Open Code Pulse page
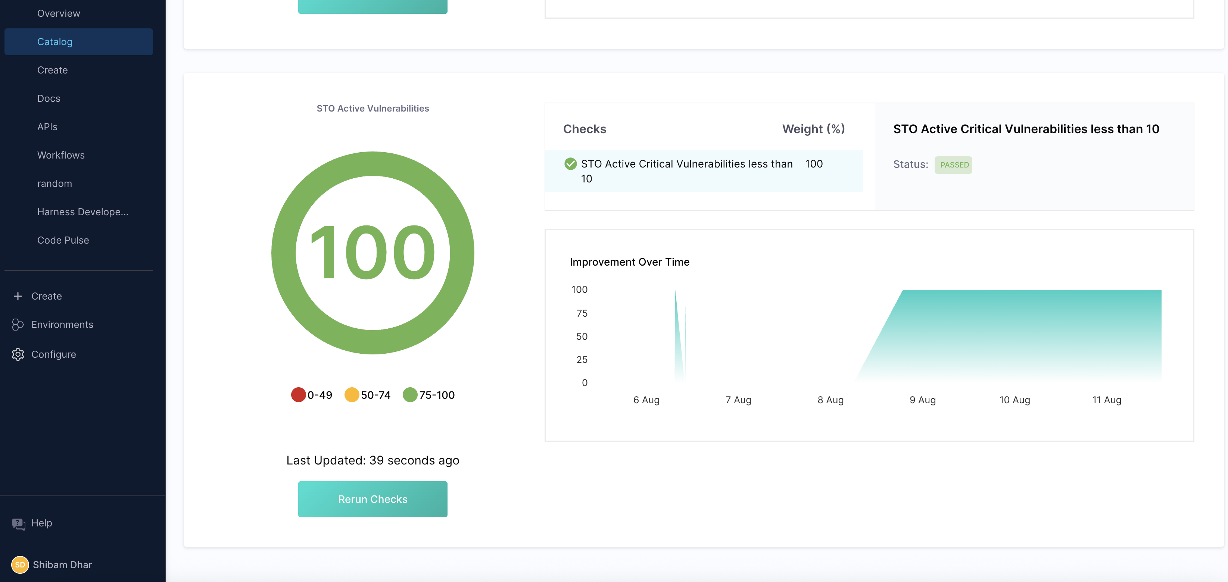The height and width of the screenshot is (582, 1228). [63, 240]
